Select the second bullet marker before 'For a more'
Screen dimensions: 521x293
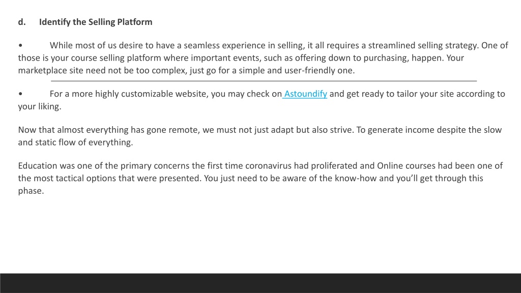coord(20,94)
